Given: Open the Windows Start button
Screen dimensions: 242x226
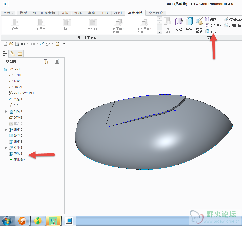Looking at the screenshot, I should point(7,221).
